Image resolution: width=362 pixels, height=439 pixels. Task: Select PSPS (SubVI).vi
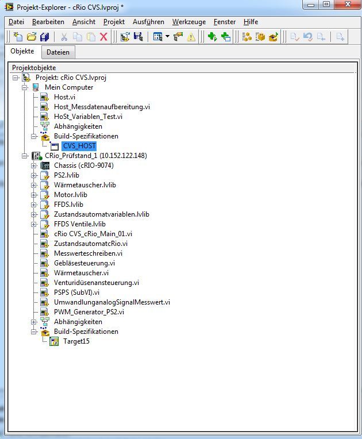coord(77,292)
